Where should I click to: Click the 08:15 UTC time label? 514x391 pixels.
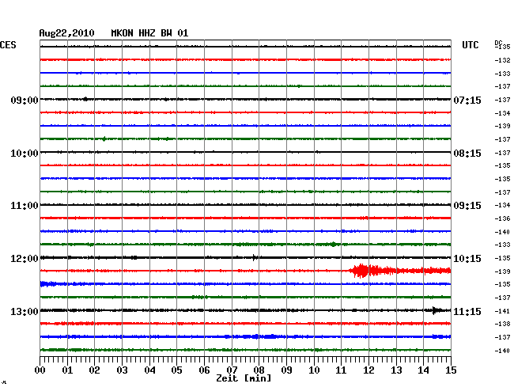coord(467,154)
